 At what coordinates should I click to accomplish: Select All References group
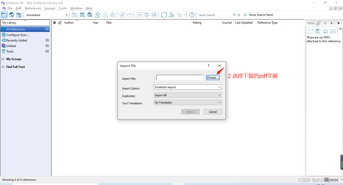pos(25,29)
